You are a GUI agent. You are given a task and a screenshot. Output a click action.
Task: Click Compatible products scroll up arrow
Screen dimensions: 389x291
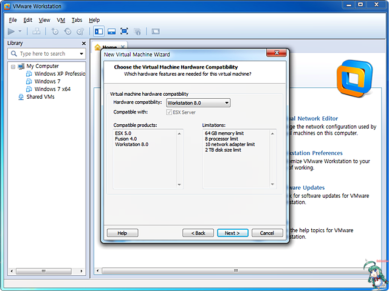coord(179,133)
